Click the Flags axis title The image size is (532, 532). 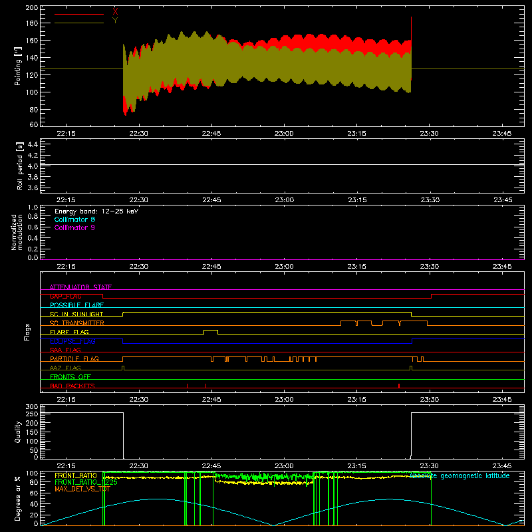click(x=27, y=332)
